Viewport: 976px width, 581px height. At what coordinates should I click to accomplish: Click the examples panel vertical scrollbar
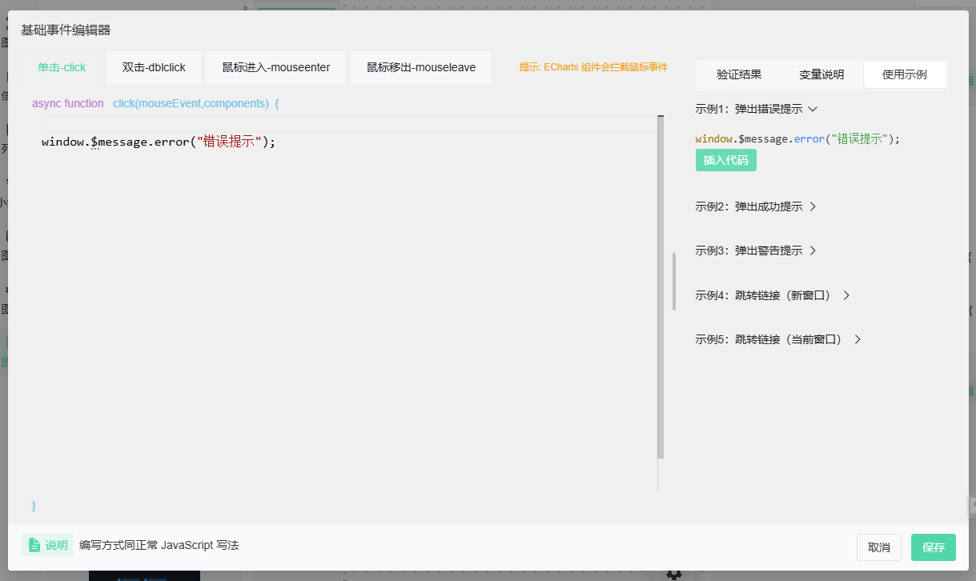pyautogui.click(x=674, y=281)
